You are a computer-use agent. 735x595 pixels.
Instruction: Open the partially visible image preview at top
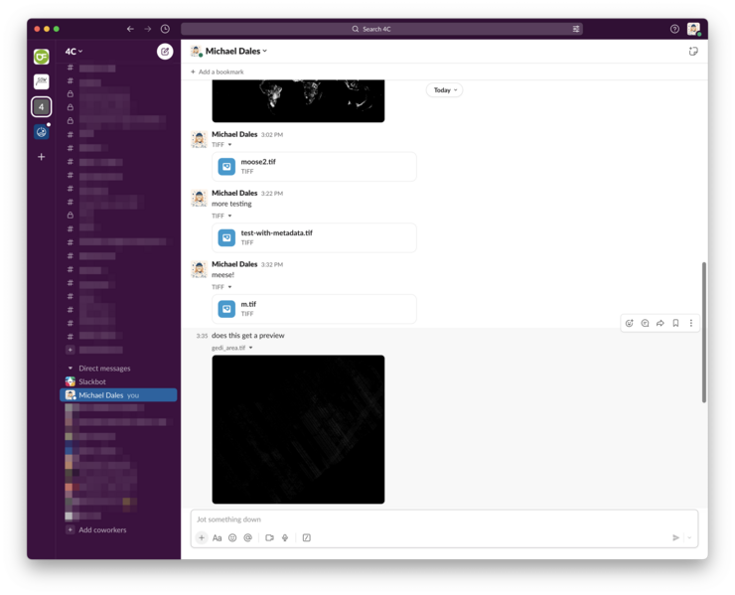[x=298, y=100]
